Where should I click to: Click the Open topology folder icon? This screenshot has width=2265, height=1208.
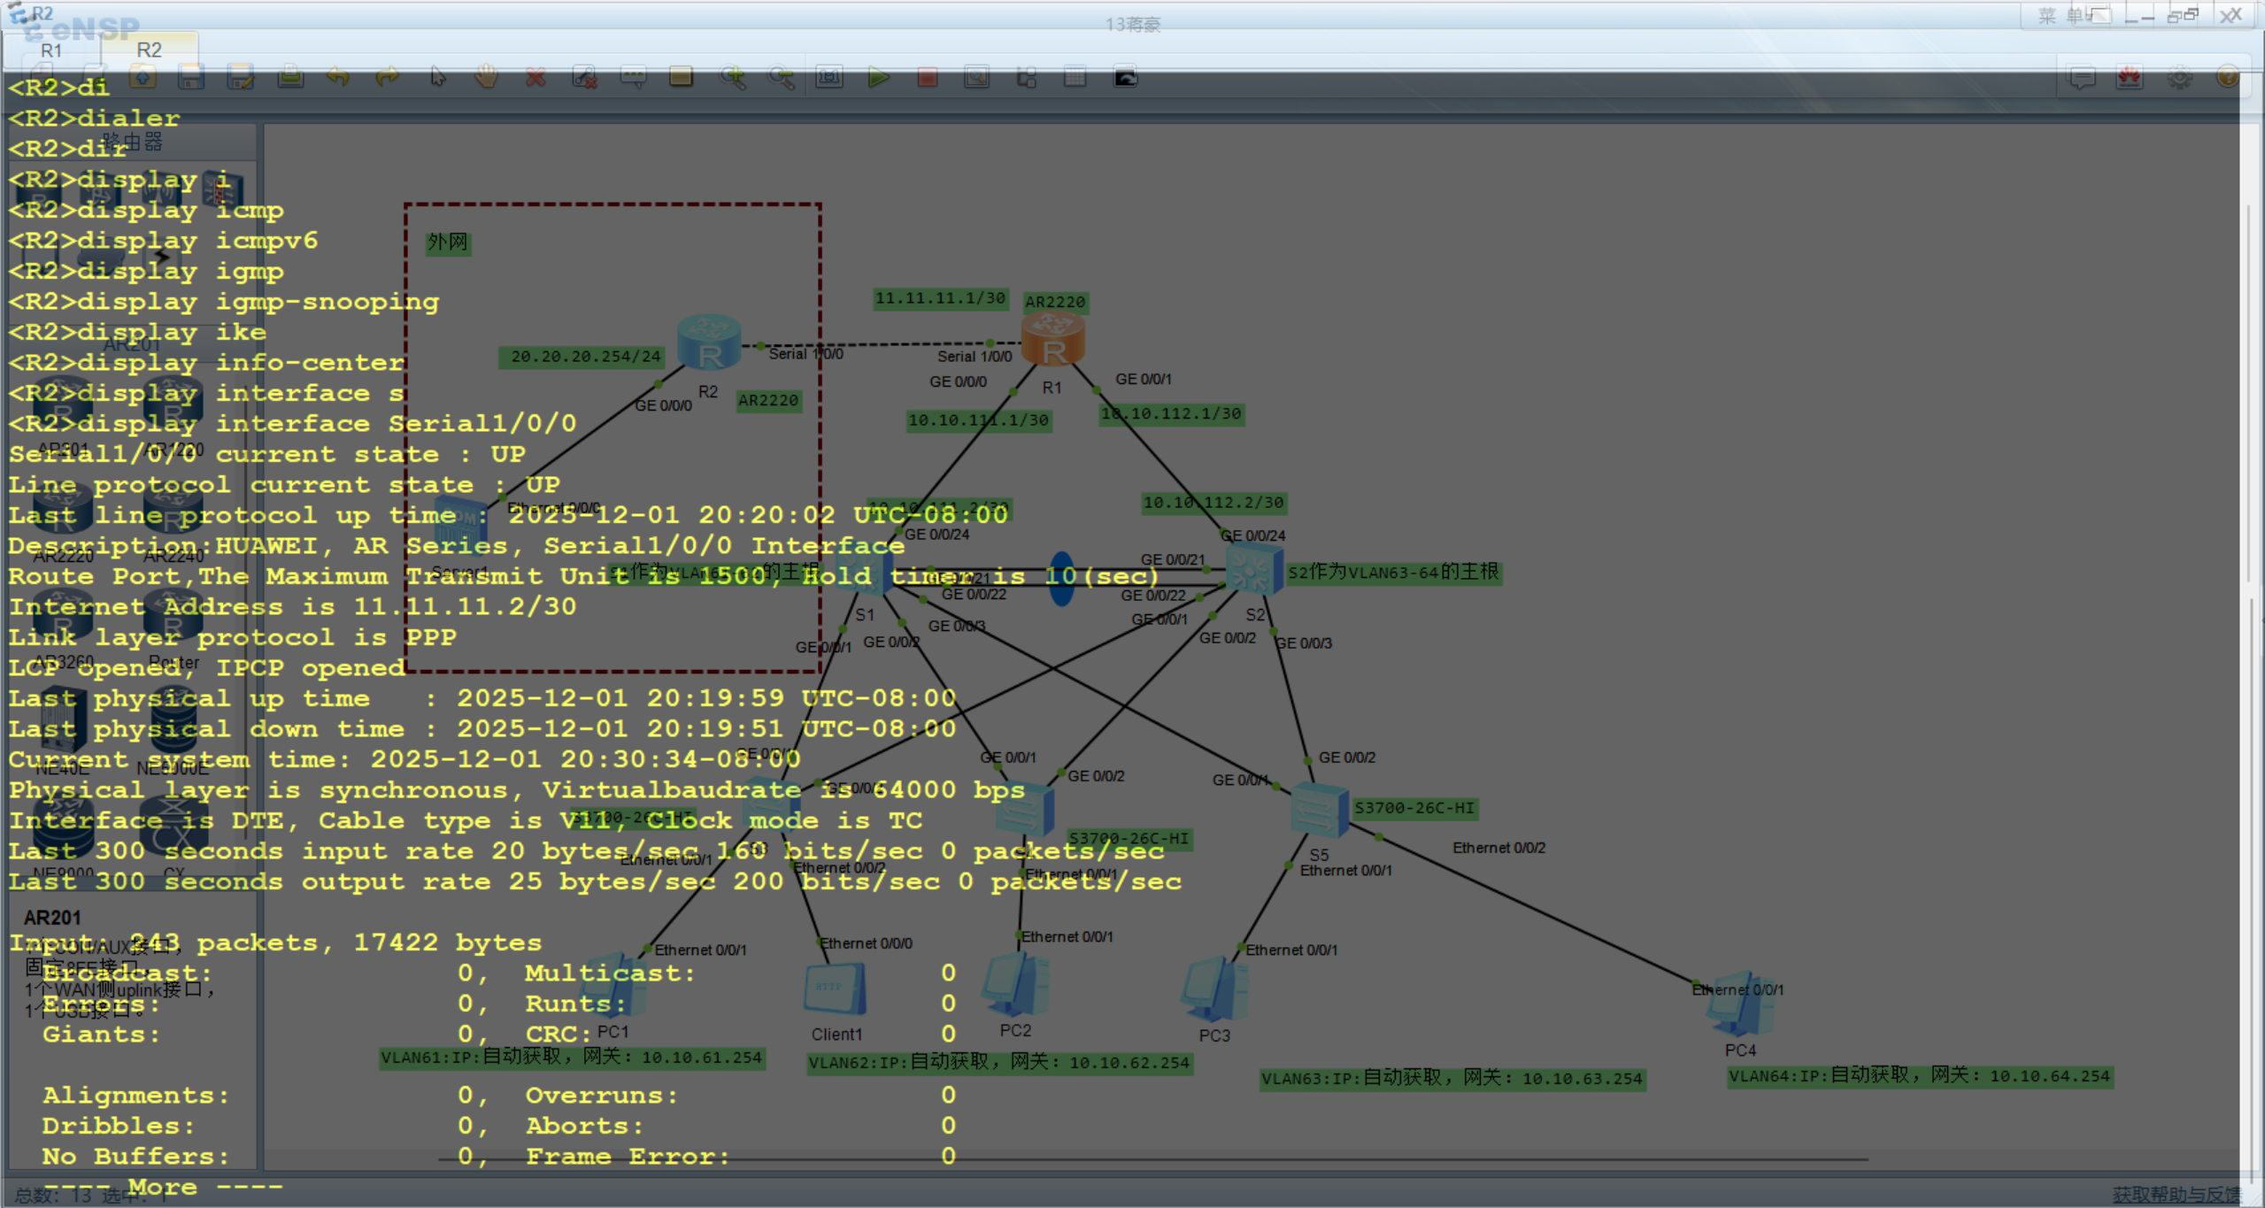pos(143,78)
